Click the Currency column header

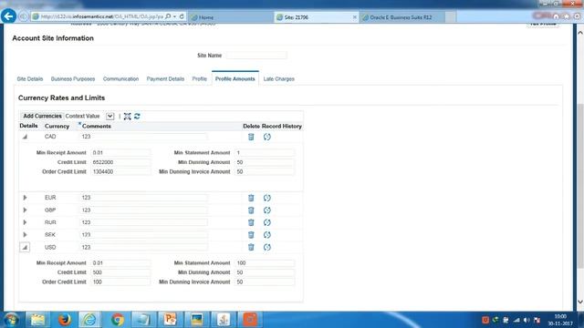57,126
